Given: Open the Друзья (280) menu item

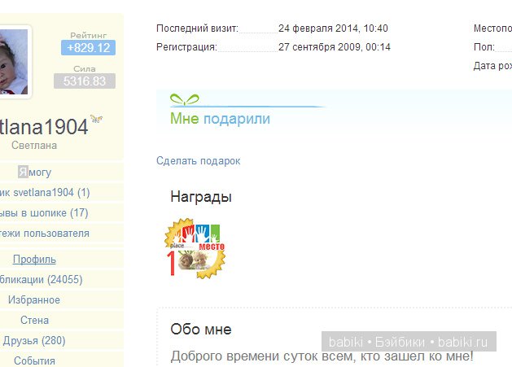Looking at the screenshot, I should pyautogui.click(x=34, y=341).
